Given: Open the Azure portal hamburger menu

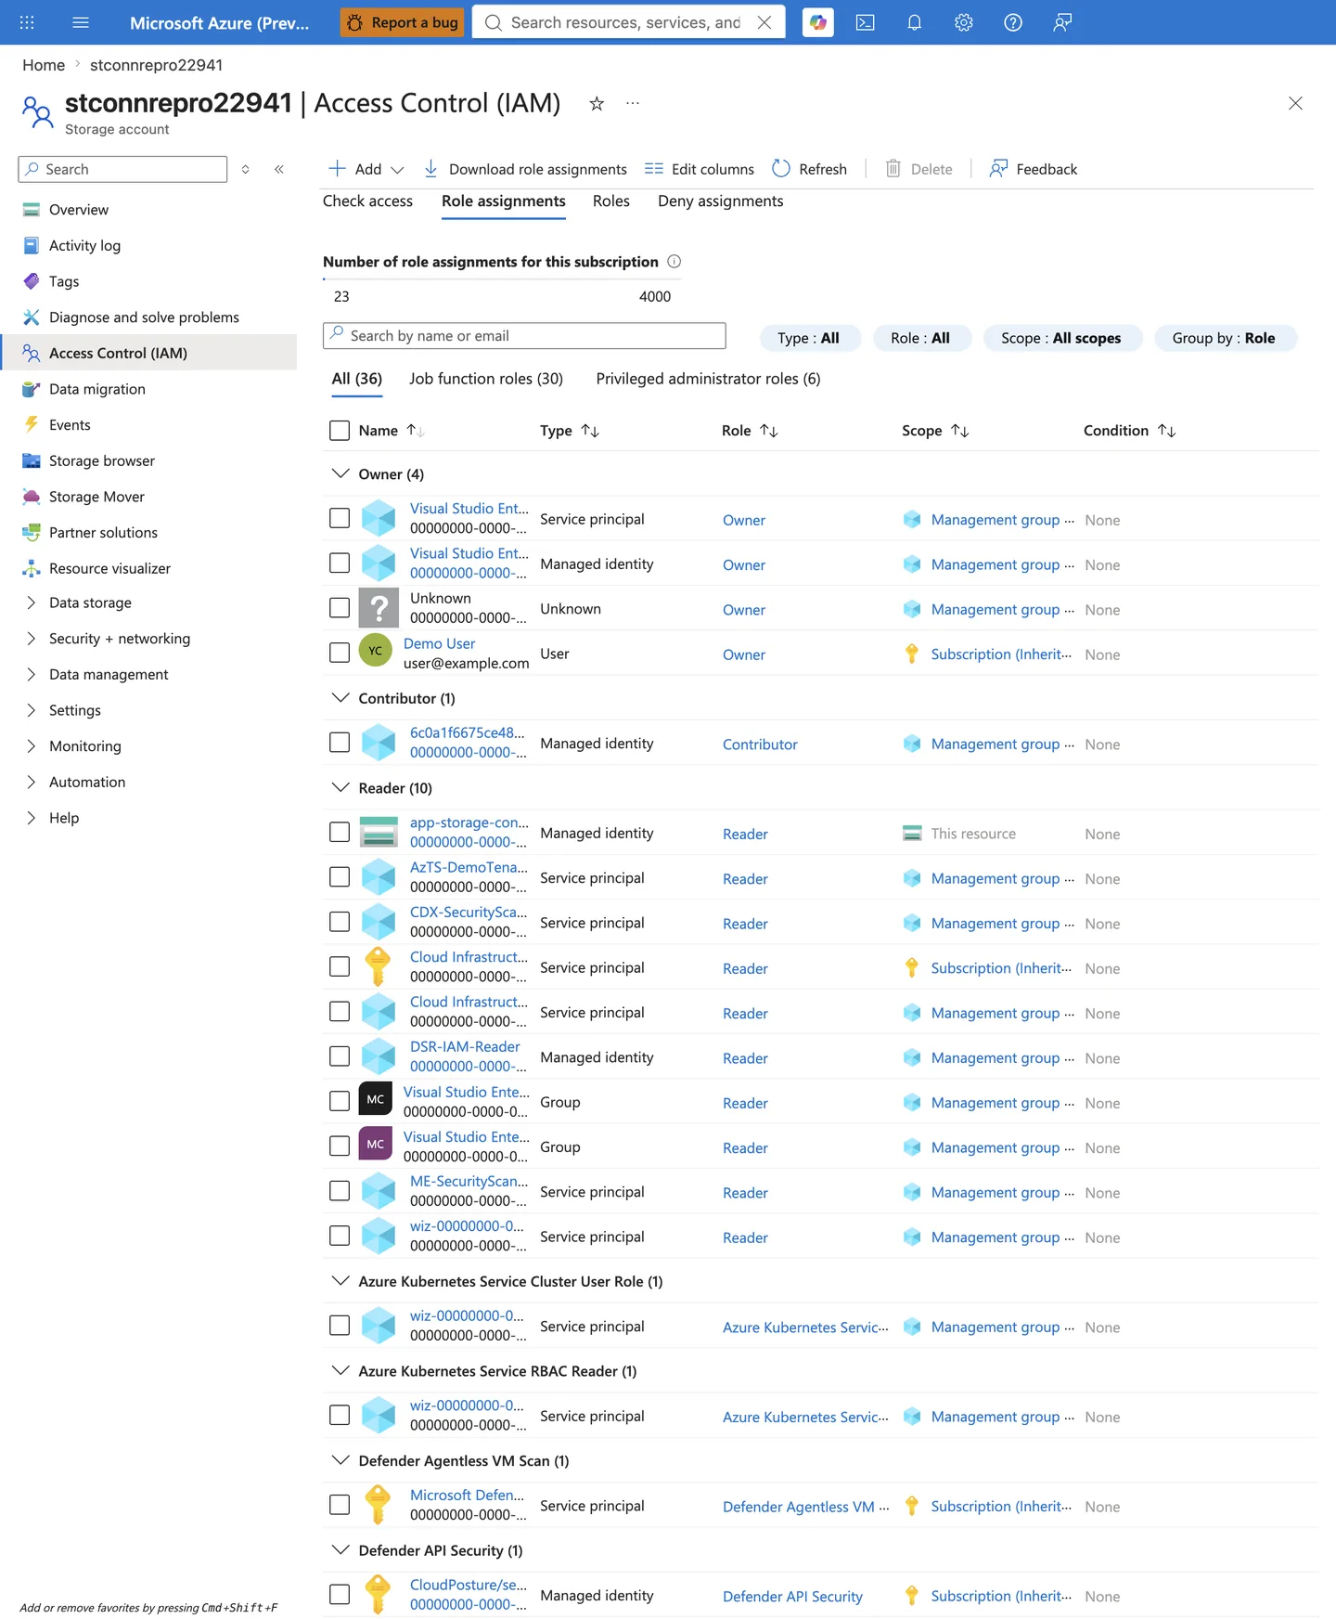Looking at the screenshot, I should tap(81, 22).
